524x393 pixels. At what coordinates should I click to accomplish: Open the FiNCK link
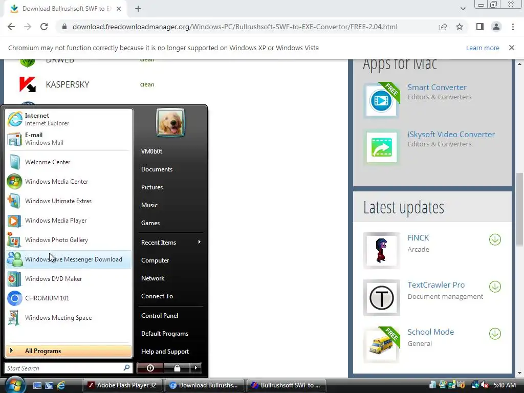[418, 237]
